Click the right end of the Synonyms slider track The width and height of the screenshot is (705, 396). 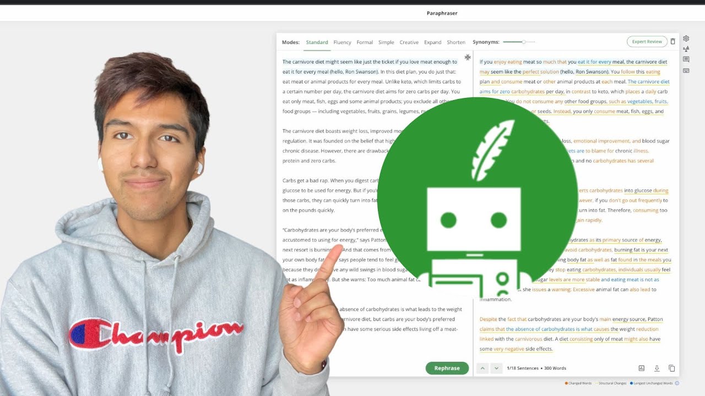pos(534,42)
